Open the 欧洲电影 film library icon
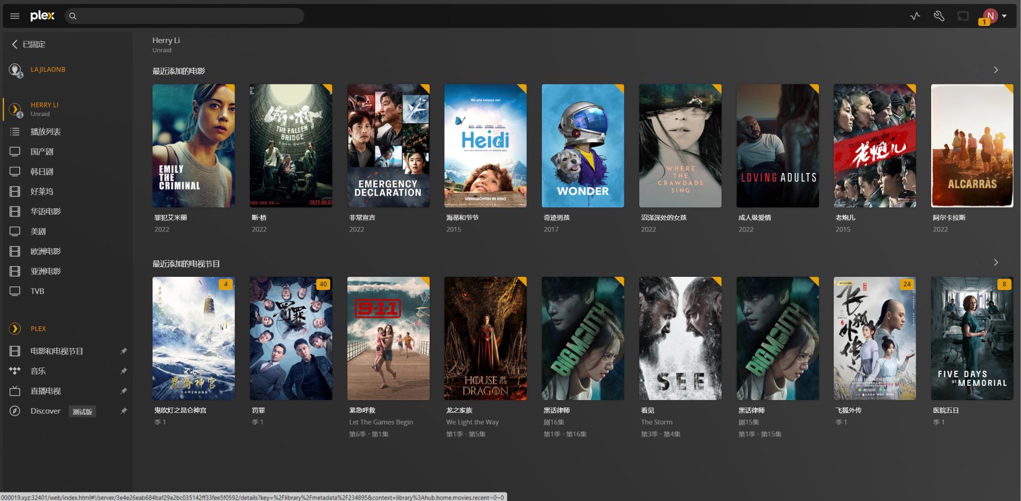The image size is (1021, 501). coord(15,251)
